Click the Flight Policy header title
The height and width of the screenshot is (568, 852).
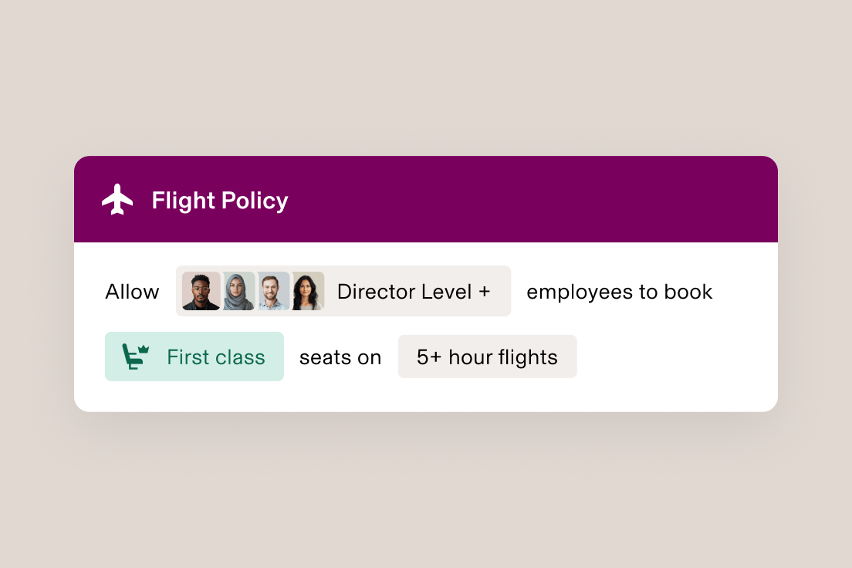(220, 200)
